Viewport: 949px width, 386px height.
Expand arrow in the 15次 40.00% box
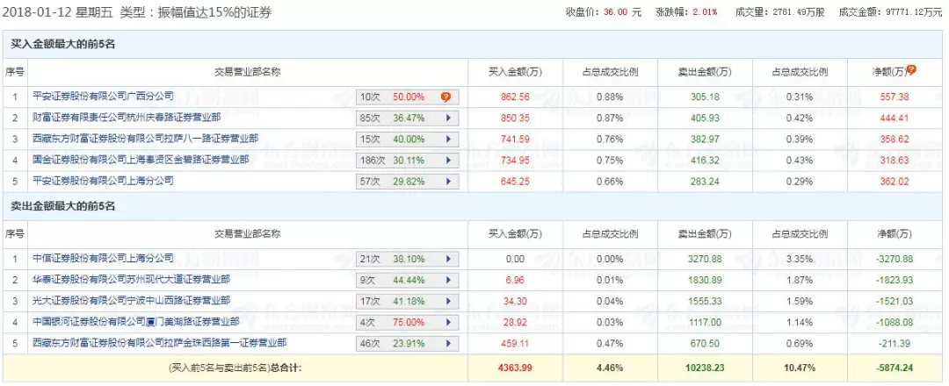click(x=448, y=139)
